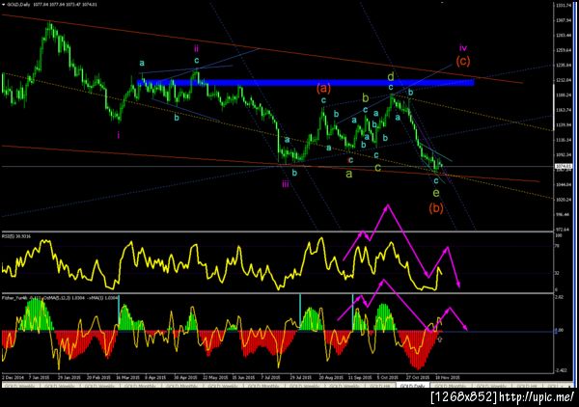This screenshot has height=407, width=579.
Task: Select the green e wave label
Action: 436,192
